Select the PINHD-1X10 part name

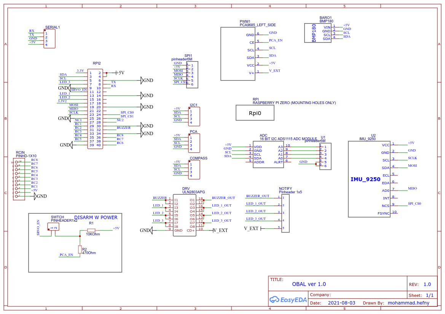[26, 156]
